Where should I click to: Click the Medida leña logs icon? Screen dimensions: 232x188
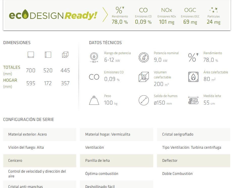pos(193,100)
